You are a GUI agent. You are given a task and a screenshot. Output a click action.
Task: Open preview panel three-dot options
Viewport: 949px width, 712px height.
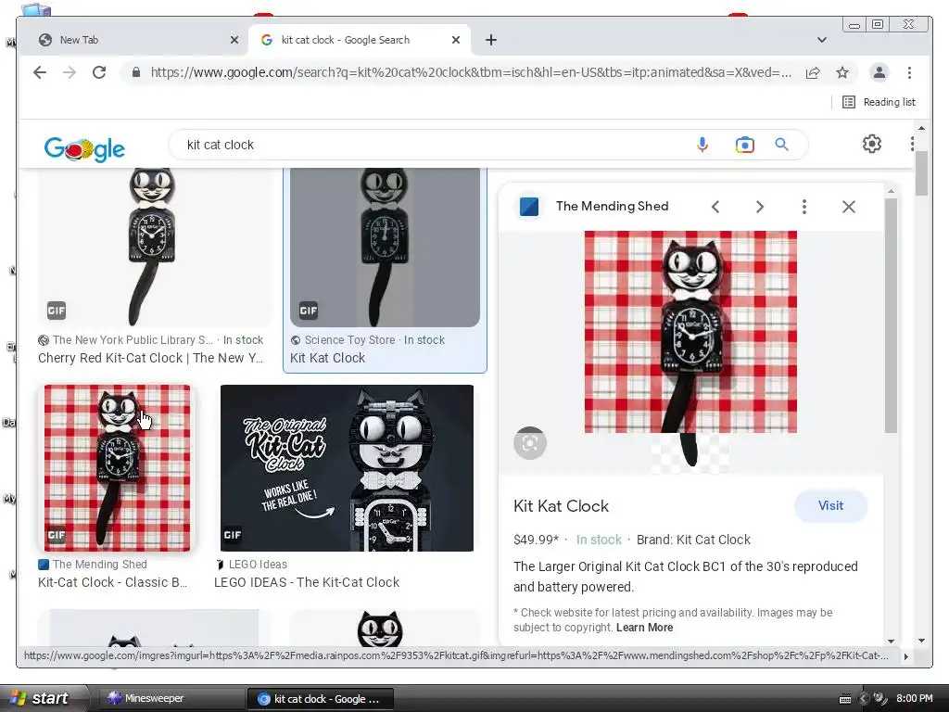tap(803, 207)
